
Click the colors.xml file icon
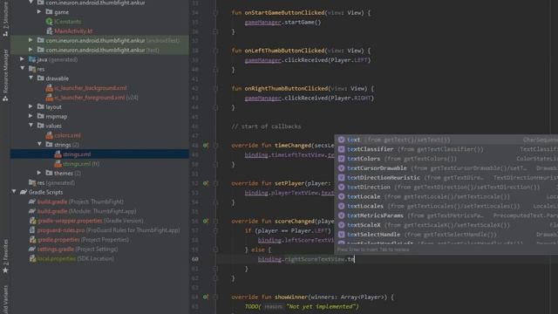pos(50,135)
